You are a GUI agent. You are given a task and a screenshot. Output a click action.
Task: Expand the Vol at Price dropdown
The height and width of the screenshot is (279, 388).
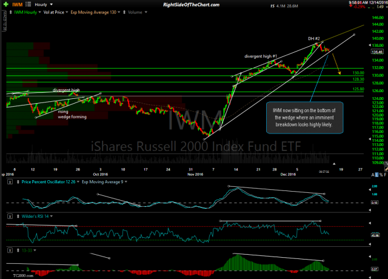point(67,12)
